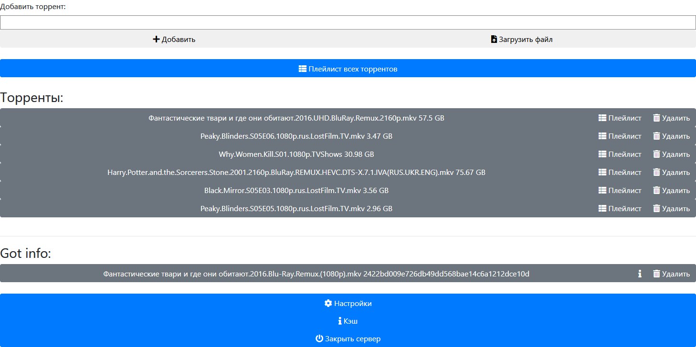Delete Black.Mirror.S05E03 torrent
The height and width of the screenshot is (347, 696).
coord(671,190)
